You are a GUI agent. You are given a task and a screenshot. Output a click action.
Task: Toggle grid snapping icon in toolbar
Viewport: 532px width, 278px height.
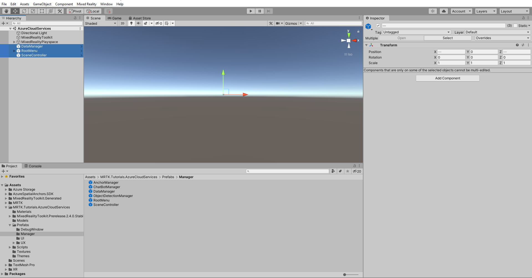(108, 11)
